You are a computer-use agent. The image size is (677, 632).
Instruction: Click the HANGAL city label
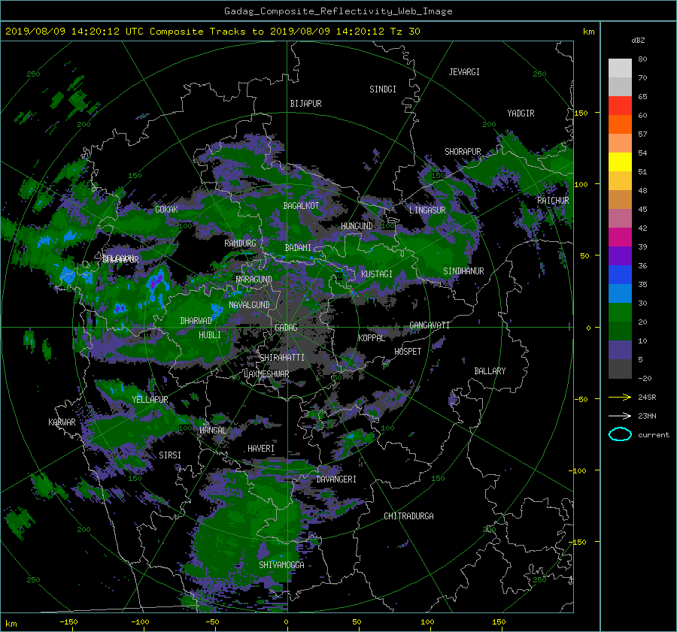[213, 431]
